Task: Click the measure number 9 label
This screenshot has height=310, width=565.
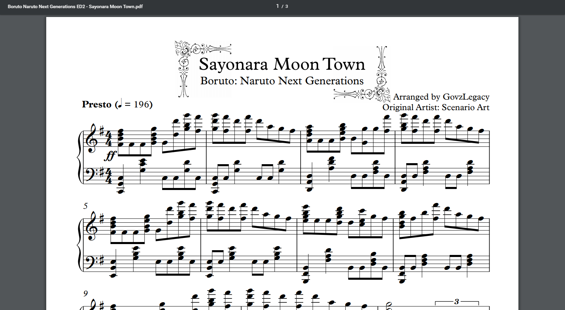Action: point(85,293)
